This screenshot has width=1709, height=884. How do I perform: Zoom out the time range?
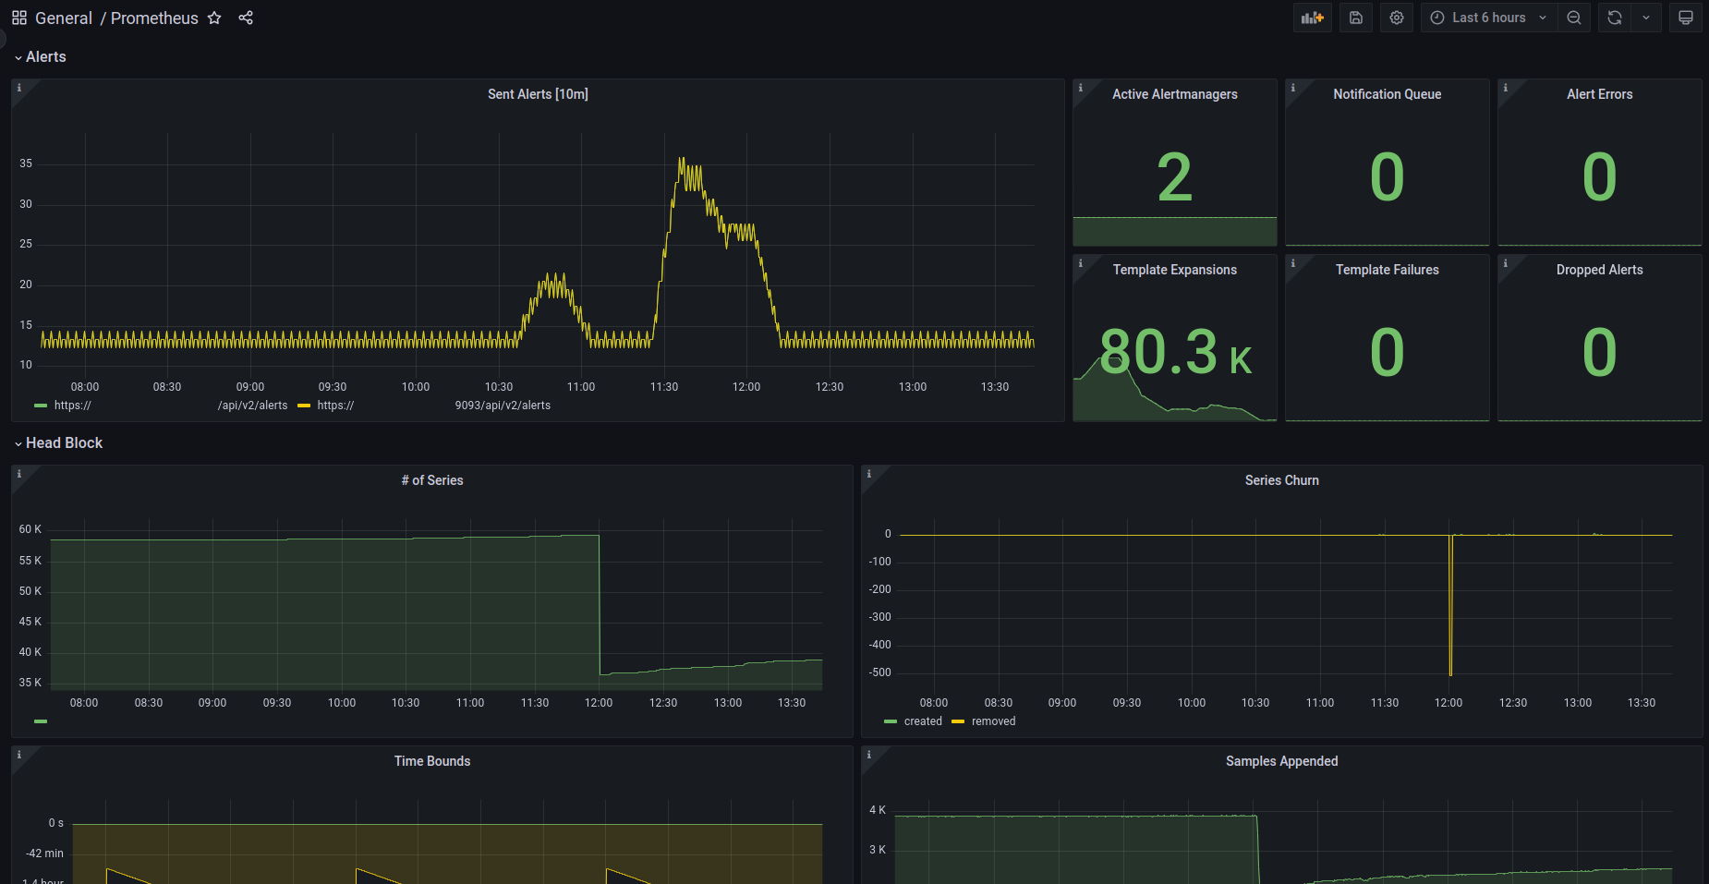click(1574, 18)
